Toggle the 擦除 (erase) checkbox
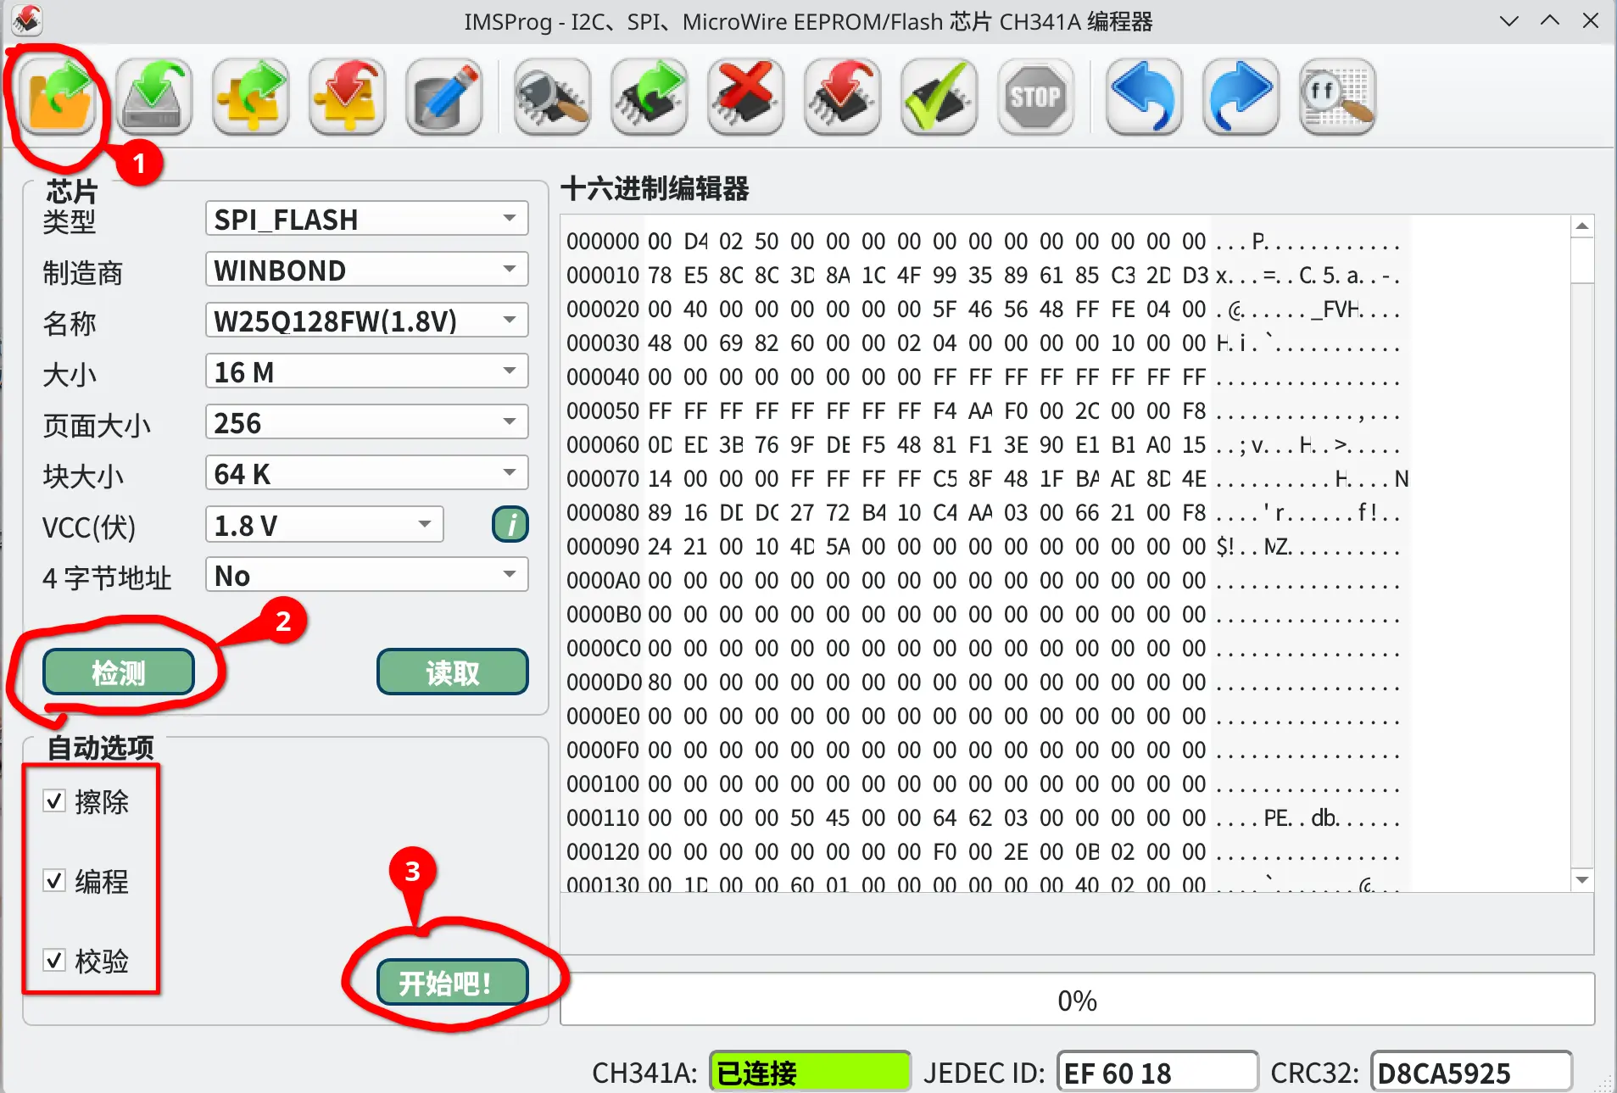1617x1093 pixels. click(54, 801)
